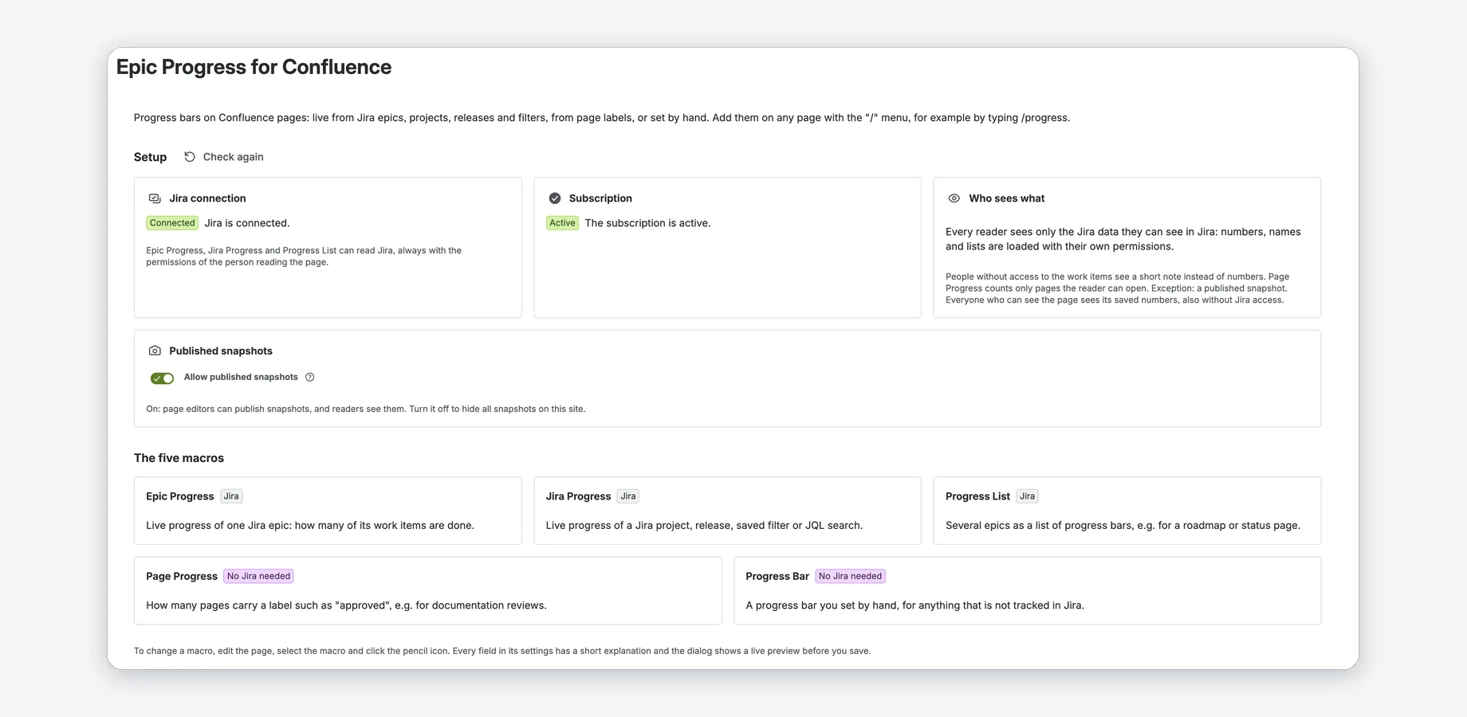Click the text Jira is connected.
The width and height of the screenshot is (1467, 717).
247,223
